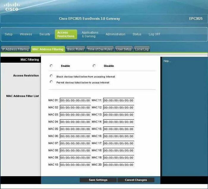Click Cancel Changes button
Image resolution: width=208 pixels, height=189 pixels.
tap(136, 180)
